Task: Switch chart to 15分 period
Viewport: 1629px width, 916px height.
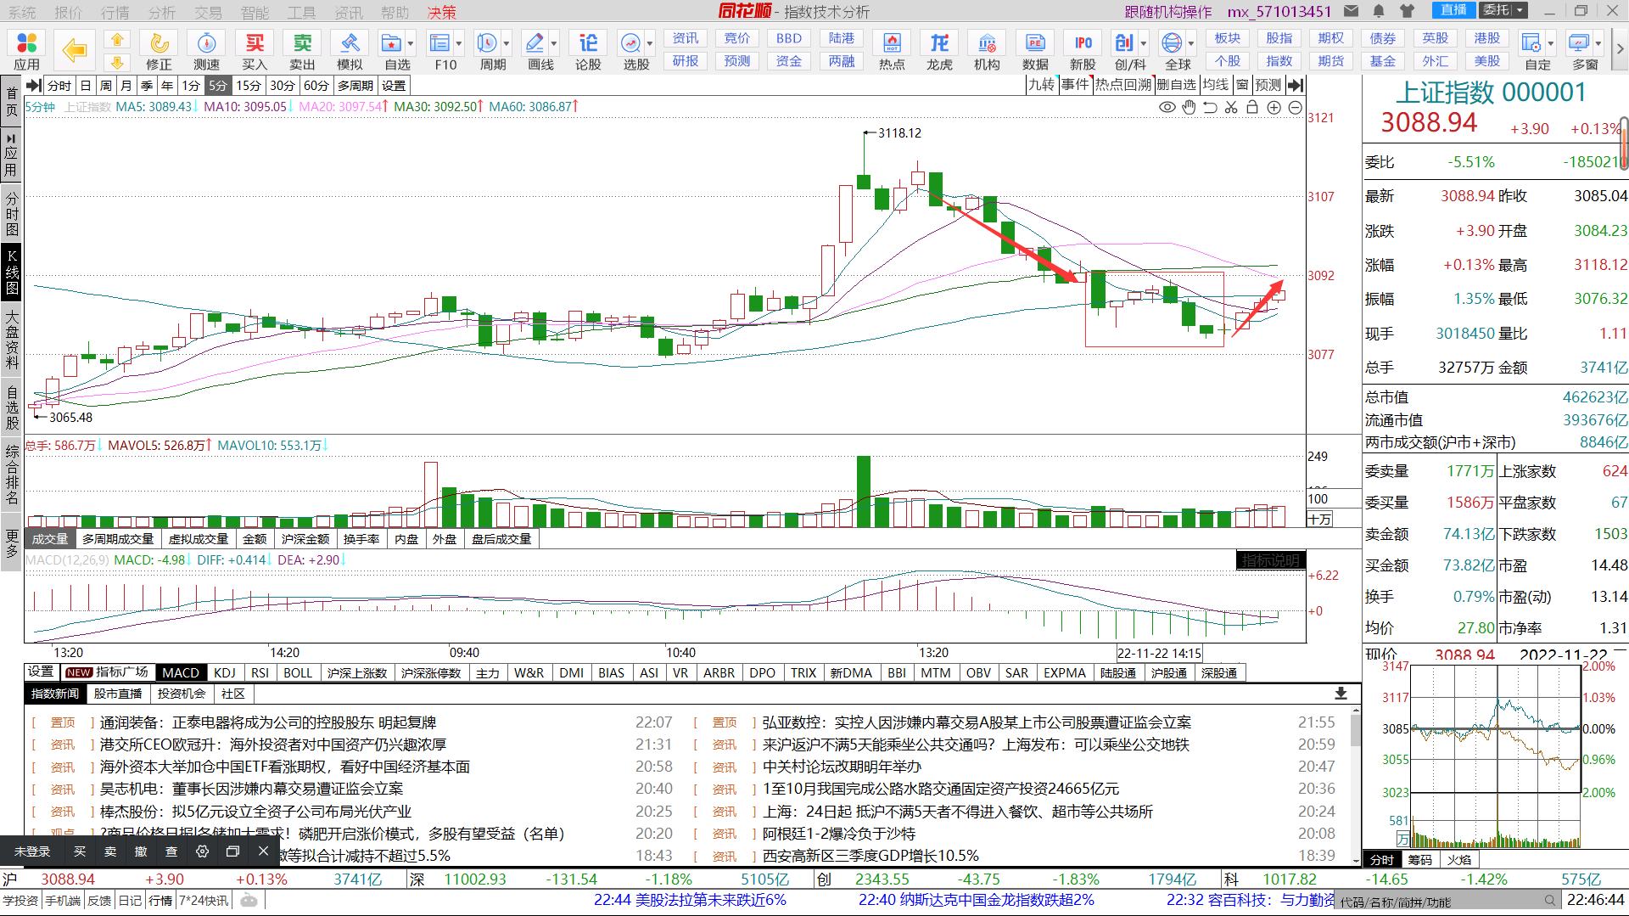Action: point(249,86)
